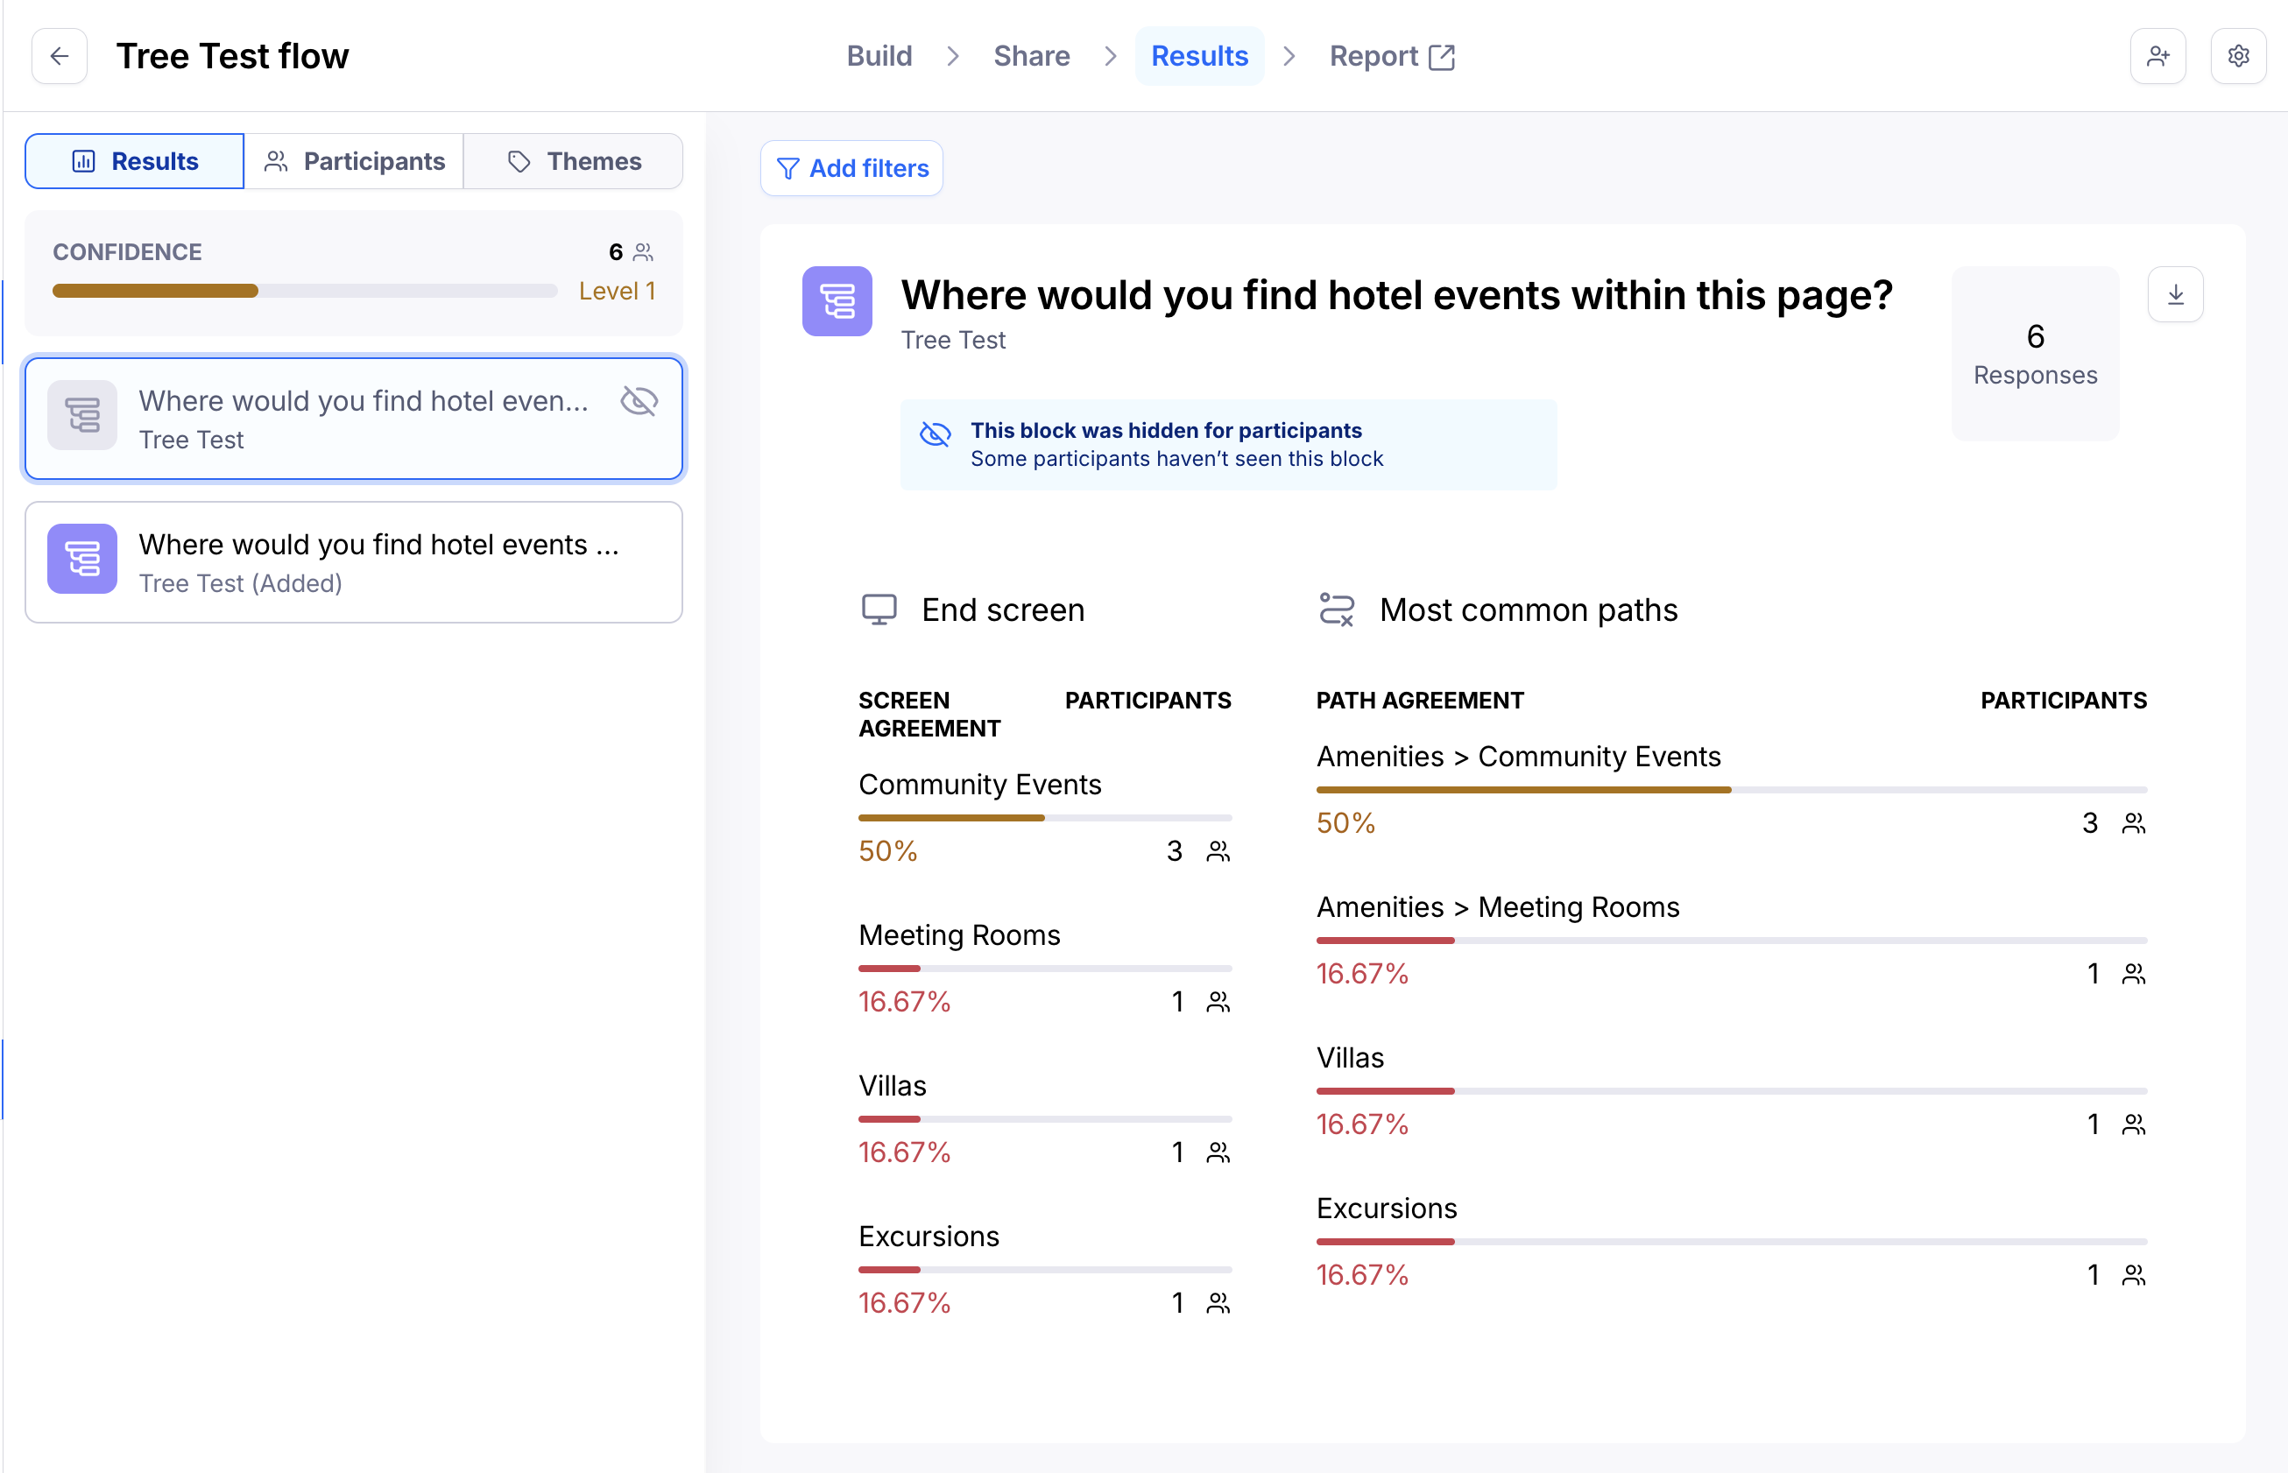Click participants icon for Amenities > Meeting Rooms path

(x=2133, y=974)
